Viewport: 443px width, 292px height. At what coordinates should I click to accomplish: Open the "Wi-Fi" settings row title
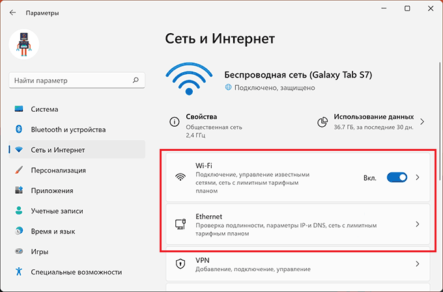(x=204, y=166)
